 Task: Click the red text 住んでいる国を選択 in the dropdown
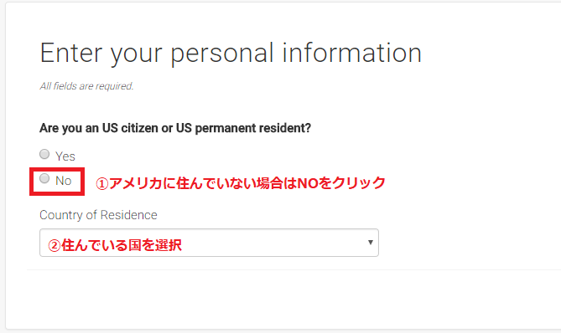coord(122,245)
